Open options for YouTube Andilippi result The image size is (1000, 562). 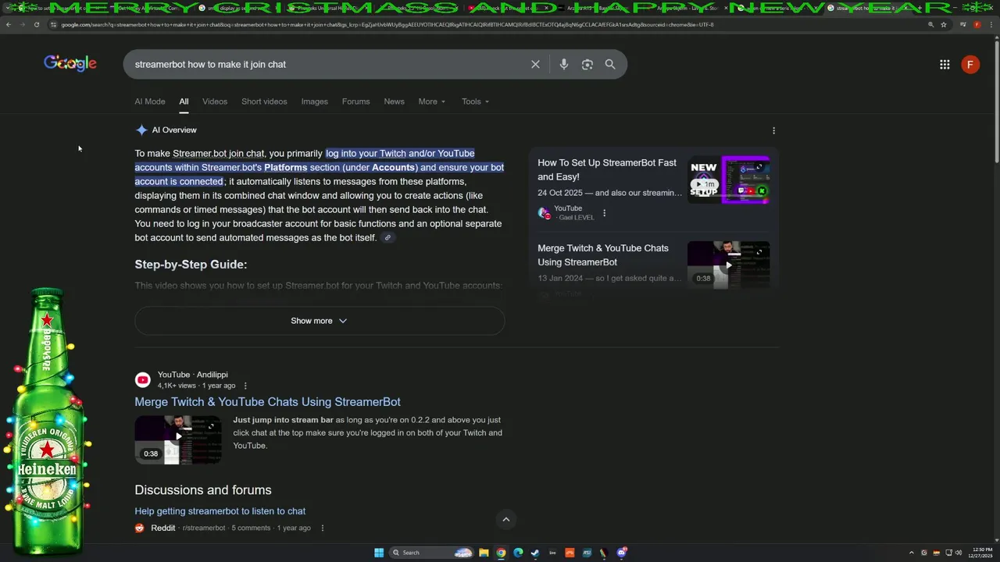[245, 386]
